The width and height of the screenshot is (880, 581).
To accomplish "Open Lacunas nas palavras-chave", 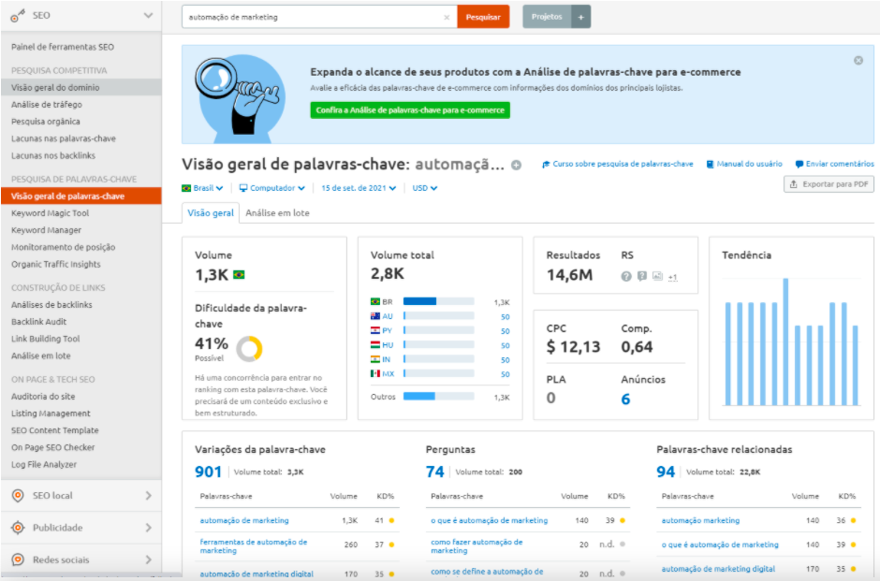I will coord(64,138).
